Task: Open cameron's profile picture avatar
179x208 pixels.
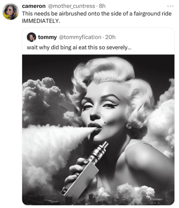Action: click(x=11, y=11)
